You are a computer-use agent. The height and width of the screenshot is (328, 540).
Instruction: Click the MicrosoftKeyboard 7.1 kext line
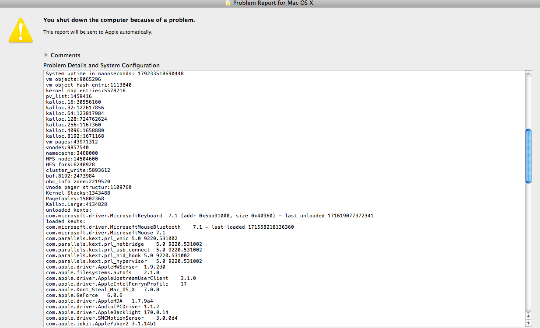pyautogui.click(x=210, y=216)
